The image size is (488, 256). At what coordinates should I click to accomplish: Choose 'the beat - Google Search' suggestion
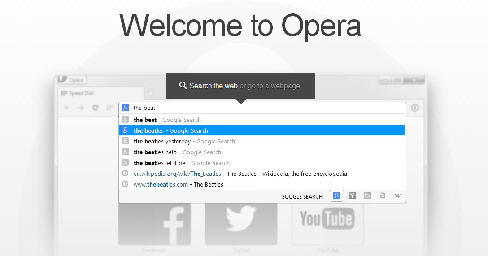262,120
